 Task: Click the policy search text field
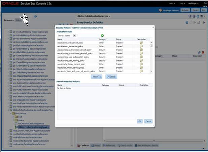tap(89, 36)
